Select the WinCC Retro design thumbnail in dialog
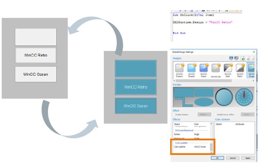The image size is (261, 168). (x=240, y=70)
